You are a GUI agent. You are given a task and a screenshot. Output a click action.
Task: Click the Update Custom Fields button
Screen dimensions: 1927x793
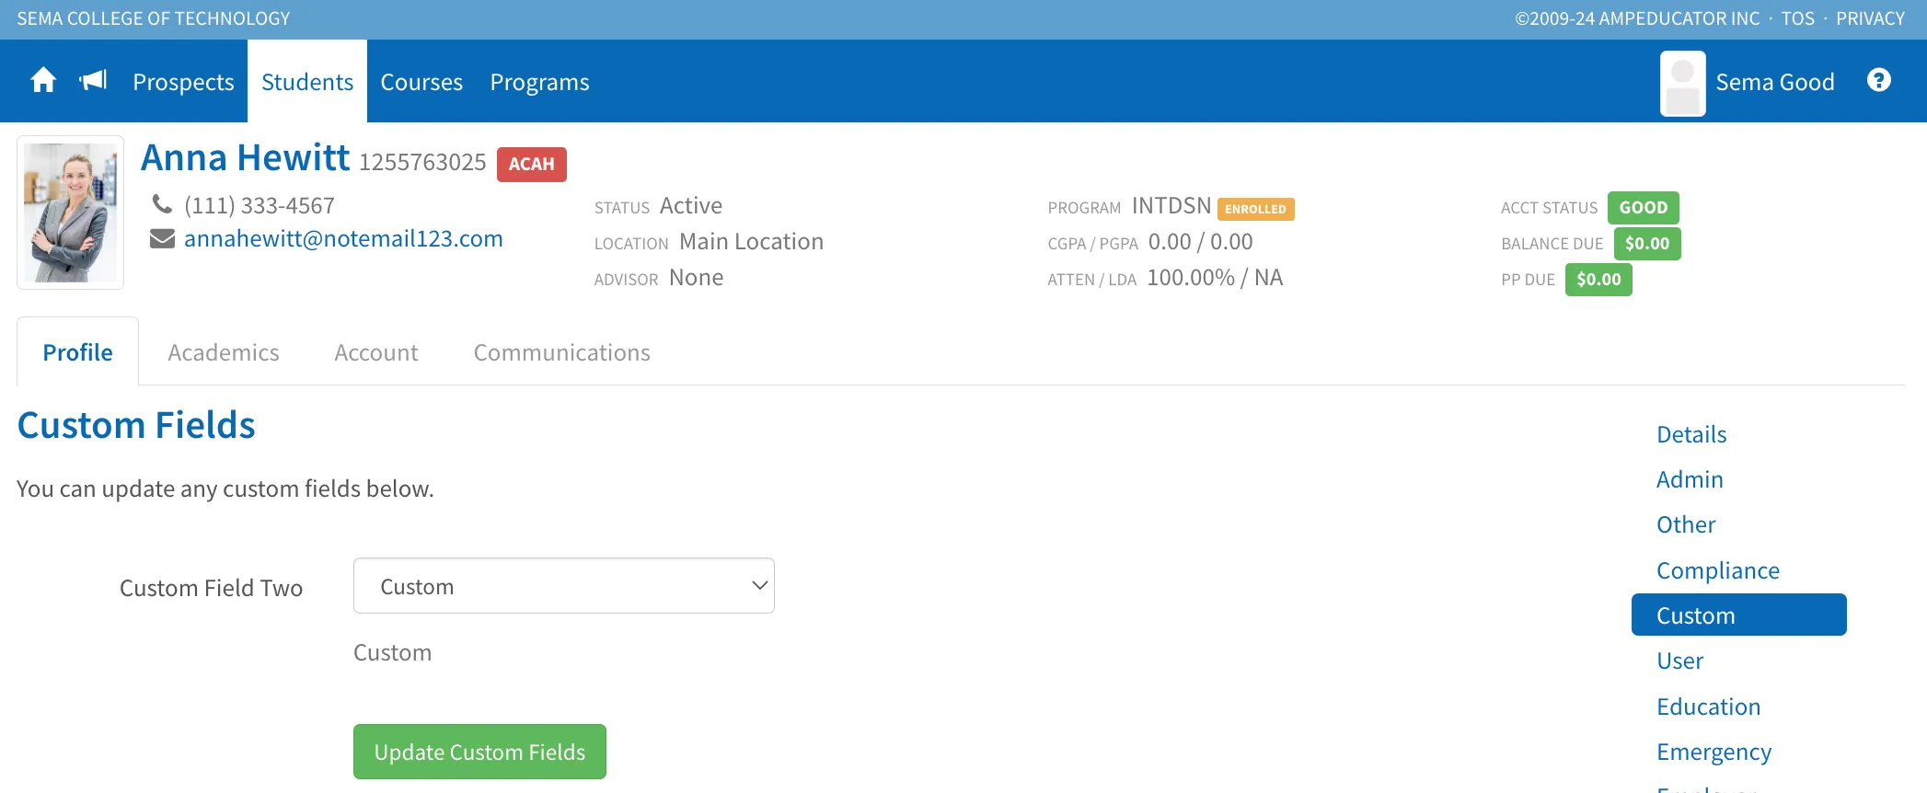pos(479,752)
